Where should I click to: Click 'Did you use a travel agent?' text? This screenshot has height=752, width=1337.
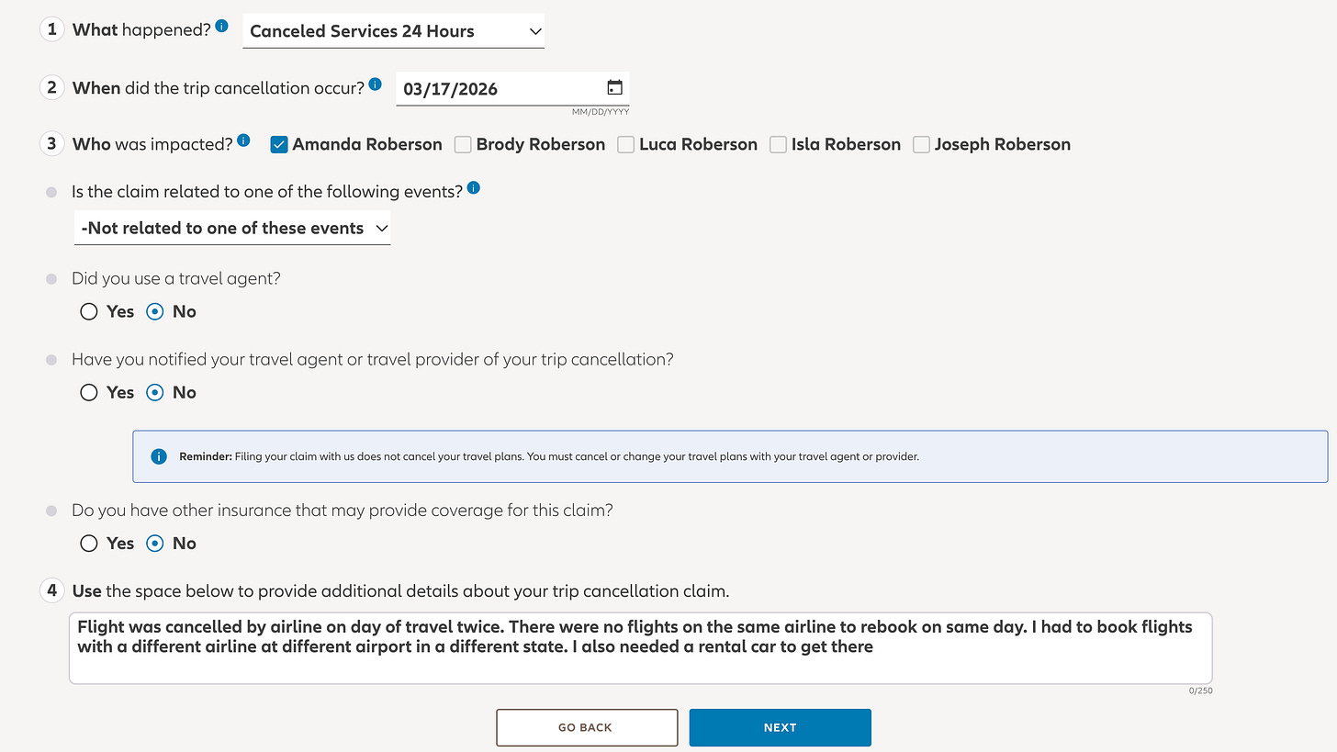tap(176, 278)
